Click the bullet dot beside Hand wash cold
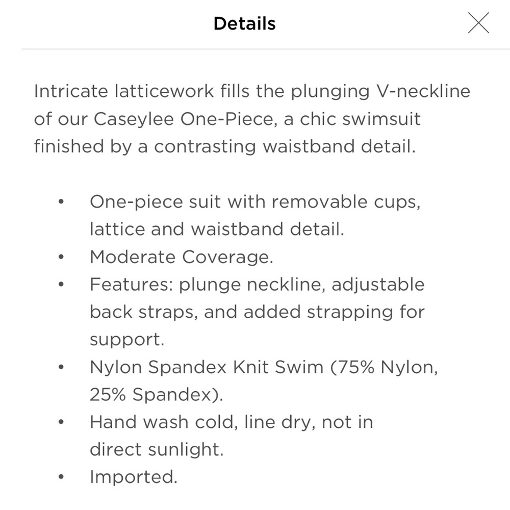 [x=61, y=422]
